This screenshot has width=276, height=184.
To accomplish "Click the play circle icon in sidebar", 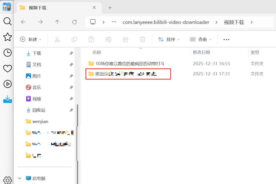I will [7, 84].
